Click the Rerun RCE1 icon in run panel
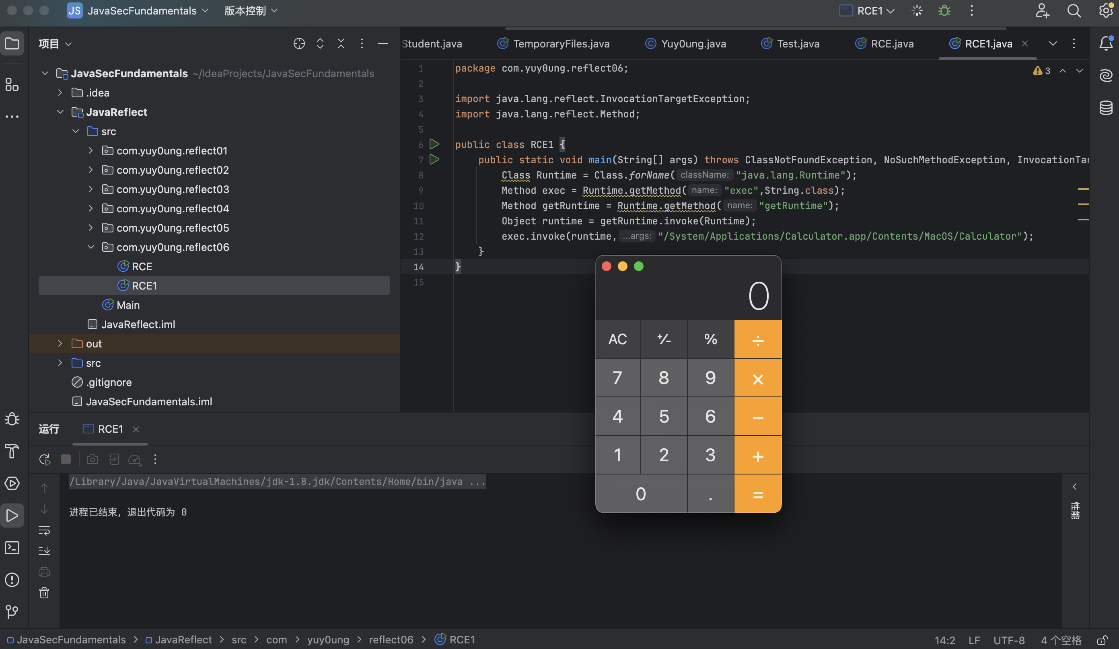This screenshot has height=649, width=1119. pos(44,459)
